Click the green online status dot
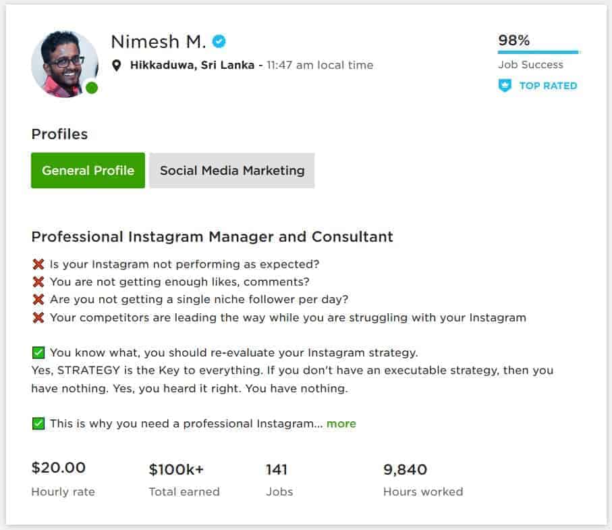Viewport: 612px width, 530px height. click(x=92, y=88)
